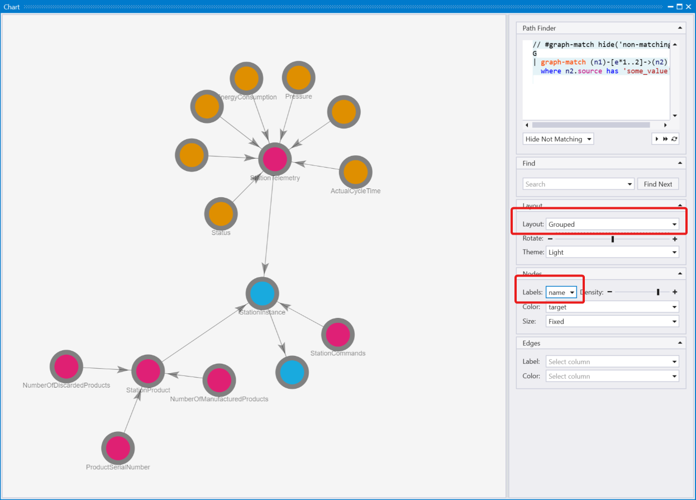
Task: Increase rotation with the Rotate plus button
Action: (x=675, y=239)
